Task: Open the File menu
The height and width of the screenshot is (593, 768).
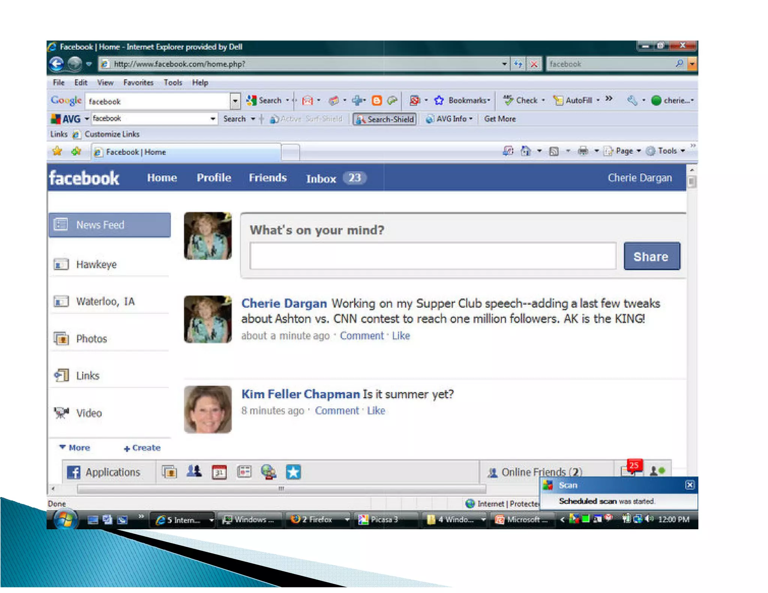Action: pos(58,82)
